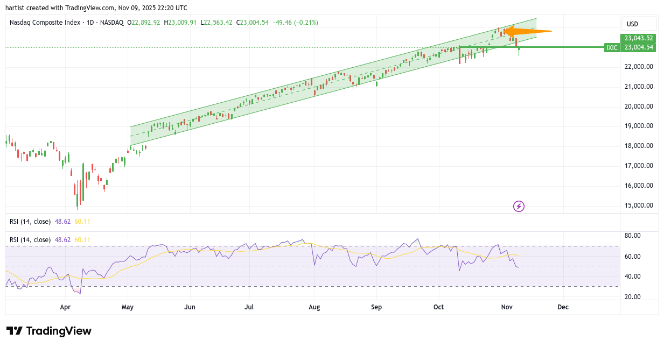Click the Aug label on time axis
664x347 pixels.
[314, 307]
